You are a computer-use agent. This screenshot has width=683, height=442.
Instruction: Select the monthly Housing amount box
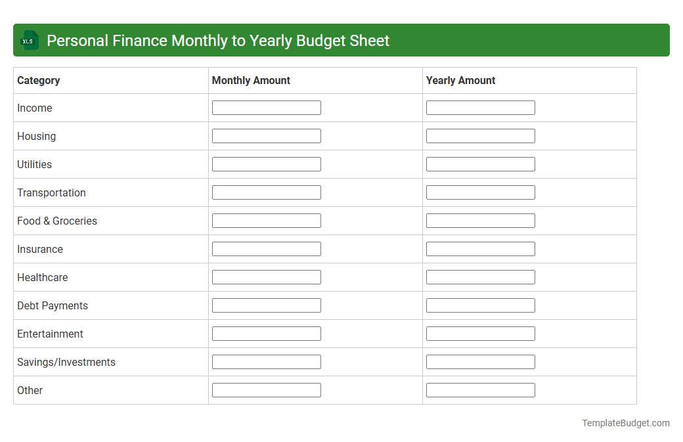pyautogui.click(x=266, y=135)
